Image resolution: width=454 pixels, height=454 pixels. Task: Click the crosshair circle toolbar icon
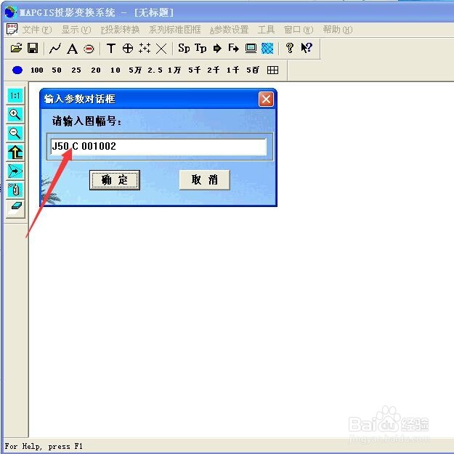click(x=128, y=49)
